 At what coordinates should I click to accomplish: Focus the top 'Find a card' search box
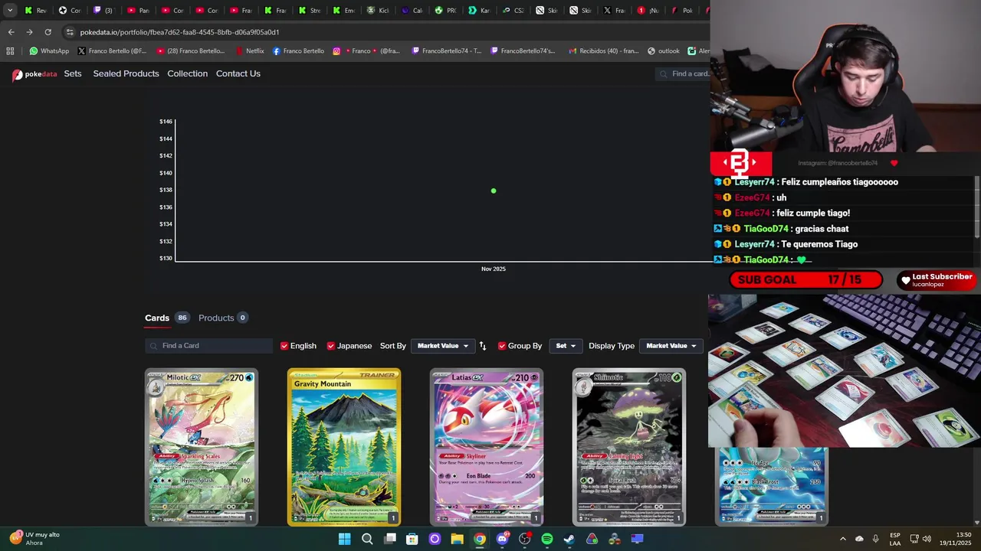[684, 73]
